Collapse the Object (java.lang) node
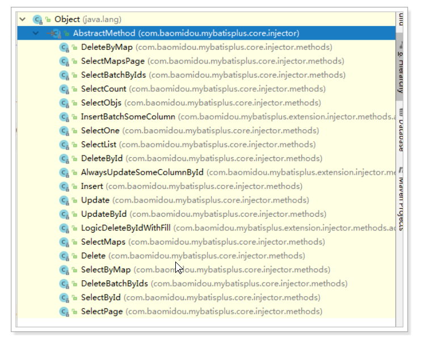 pos(23,19)
